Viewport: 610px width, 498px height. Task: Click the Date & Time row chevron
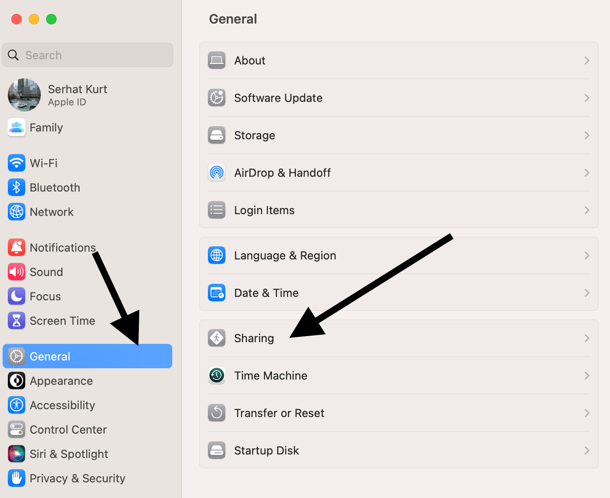pyautogui.click(x=587, y=293)
